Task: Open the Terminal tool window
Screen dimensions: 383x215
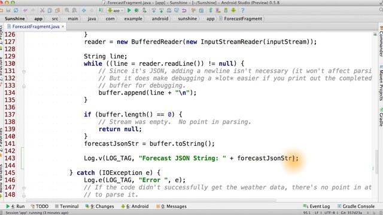Action: point(66,206)
